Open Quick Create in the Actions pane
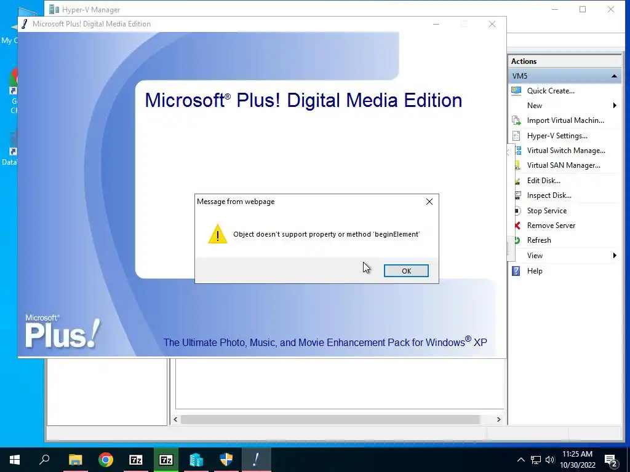The image size is (630, 472). pos(551,91)
